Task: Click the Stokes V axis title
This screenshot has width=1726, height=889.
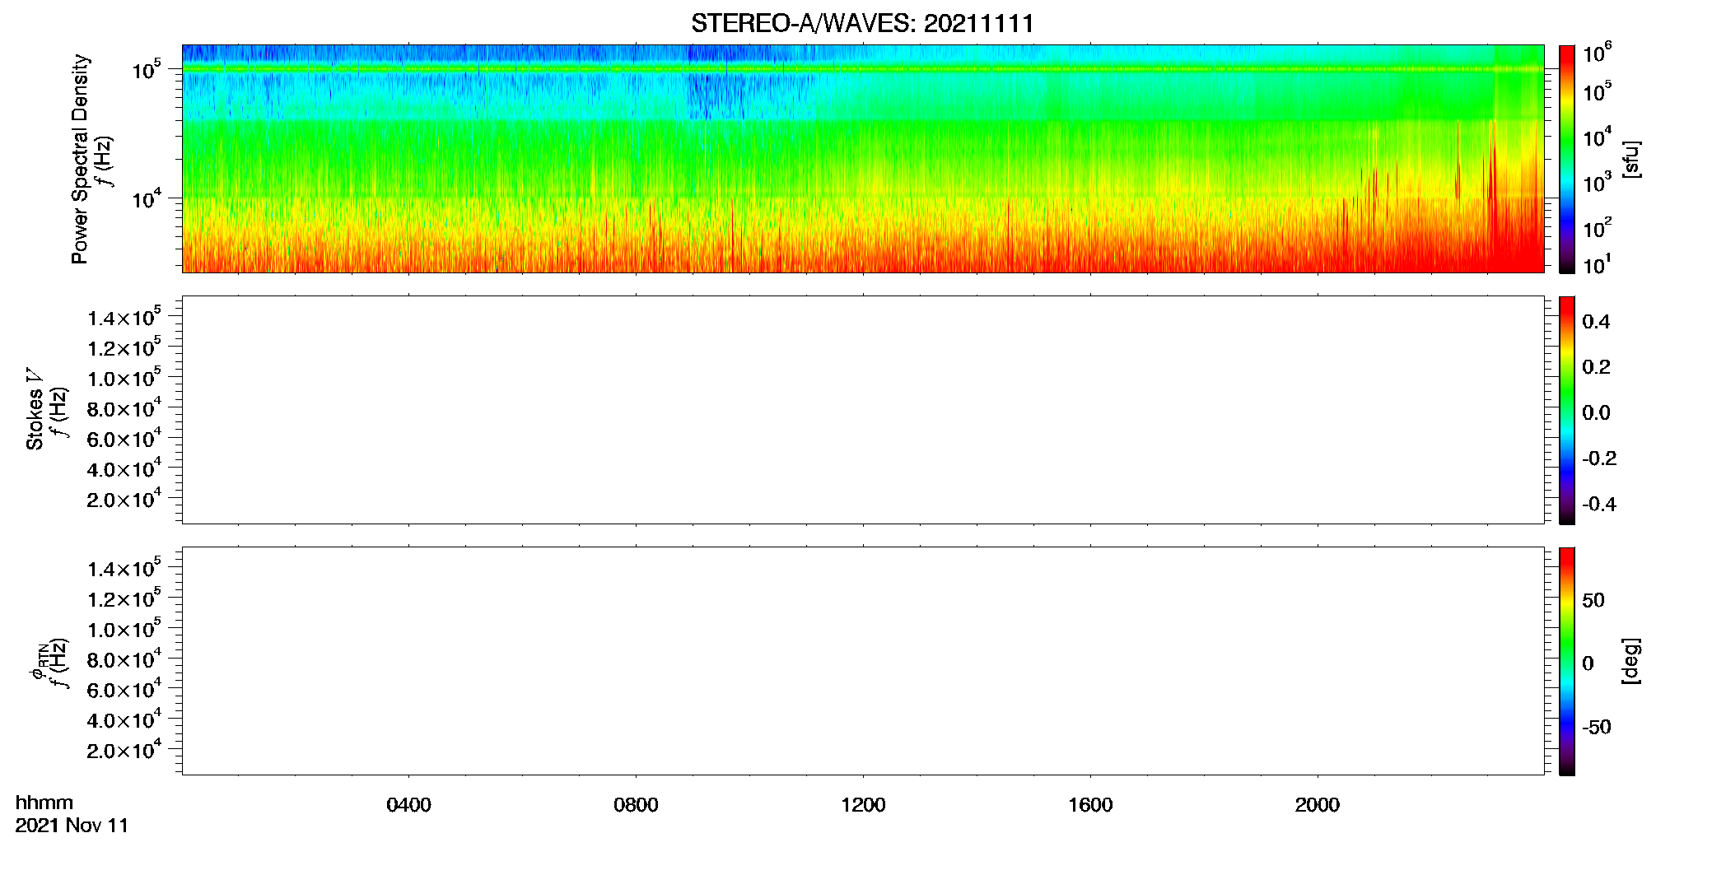Action: coord(35,409)
